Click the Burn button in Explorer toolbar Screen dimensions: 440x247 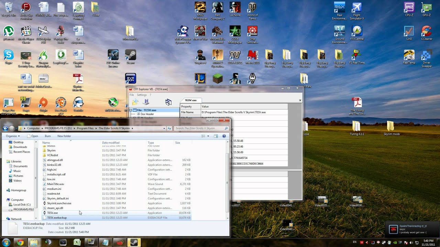point(47,136)
